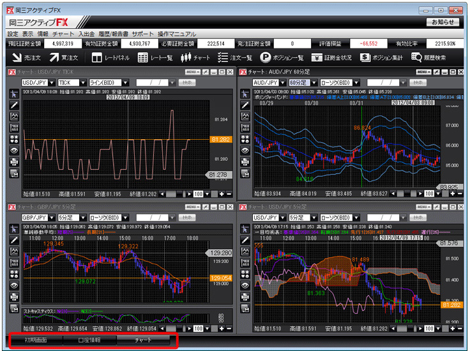Open MENU dropdown of USD/JPY TICK chart
The image size is (470, 351).
[x=193, y=72]
